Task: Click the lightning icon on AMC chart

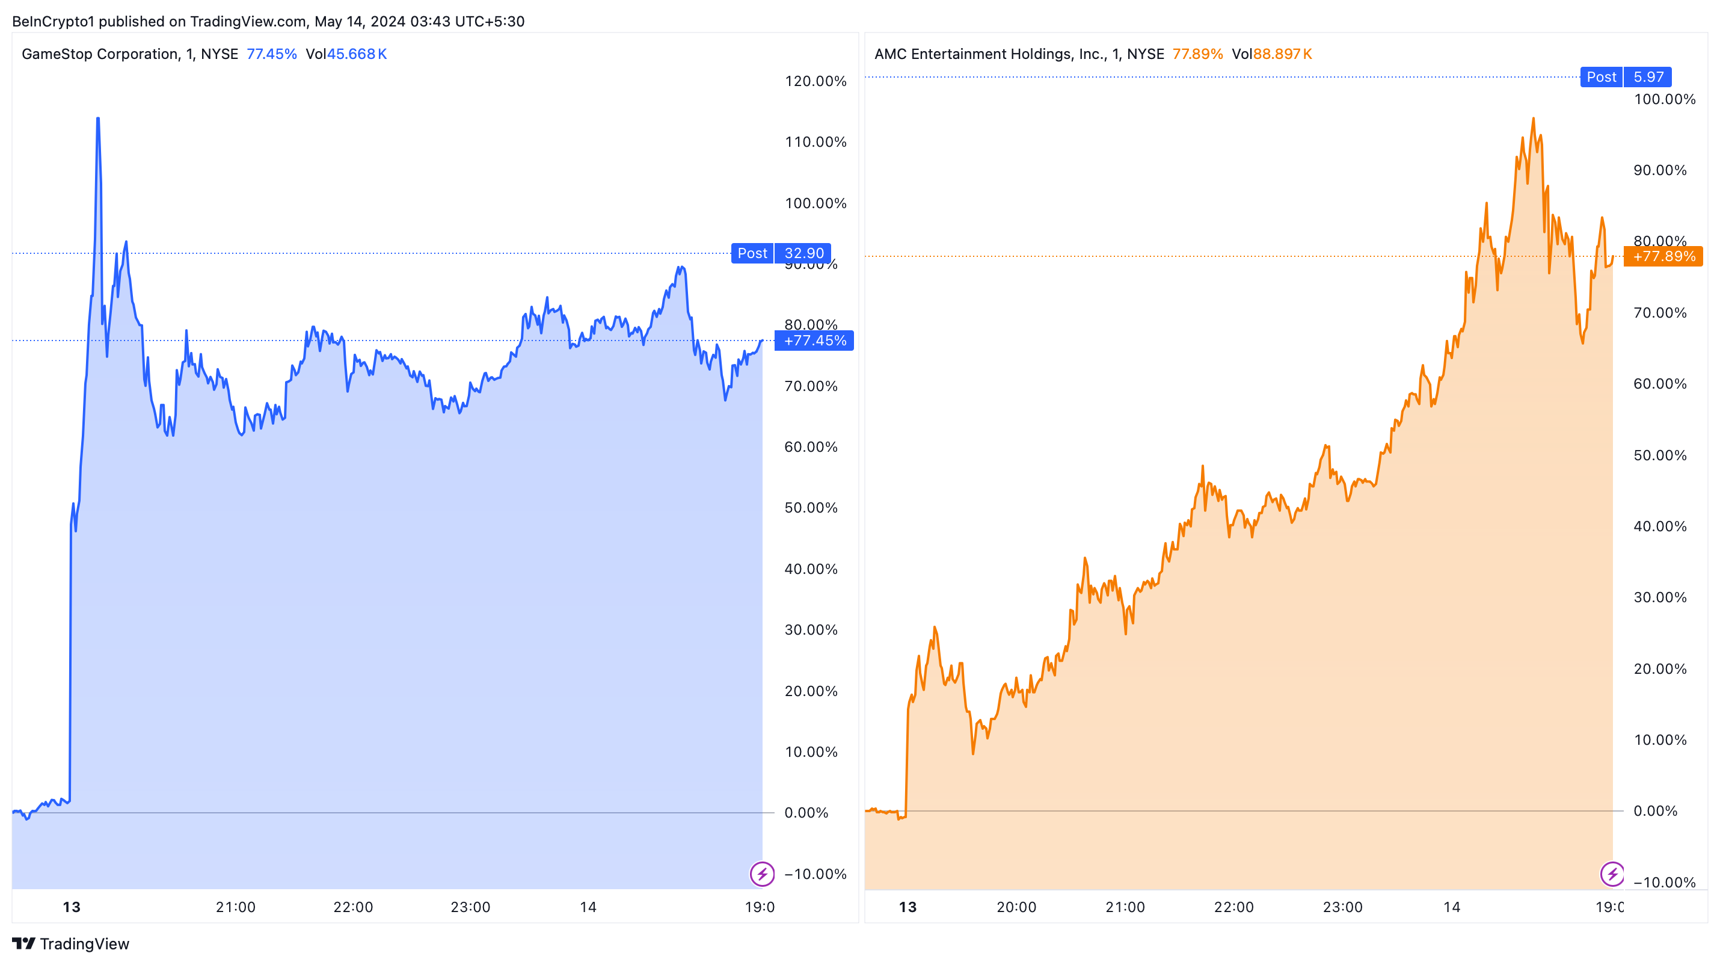Action: (x=1612, y=874)
